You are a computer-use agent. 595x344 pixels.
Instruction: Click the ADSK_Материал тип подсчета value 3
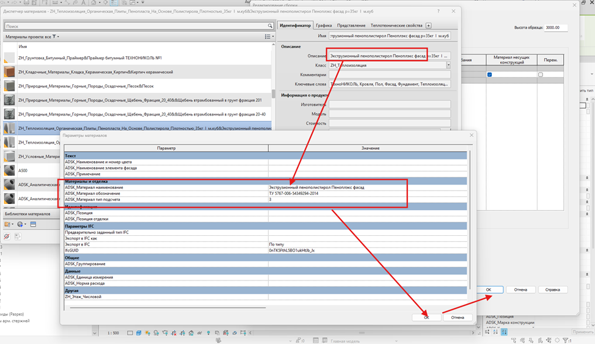pos(367,199)
